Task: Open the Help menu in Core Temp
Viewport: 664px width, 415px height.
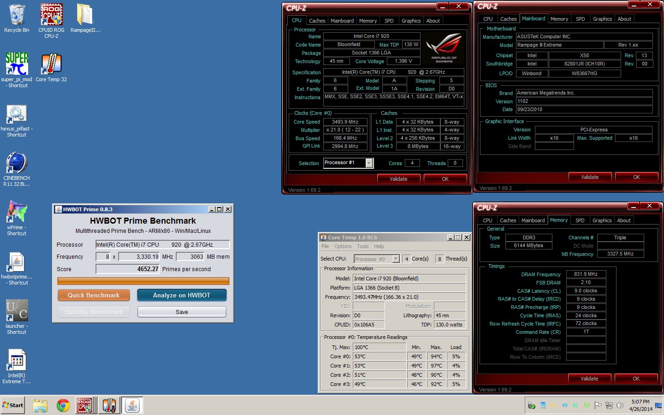Action: click(379, 246)
